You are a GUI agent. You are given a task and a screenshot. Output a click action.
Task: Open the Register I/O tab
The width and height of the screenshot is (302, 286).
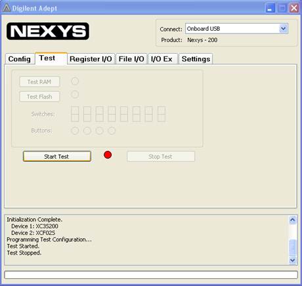(91, 59)
